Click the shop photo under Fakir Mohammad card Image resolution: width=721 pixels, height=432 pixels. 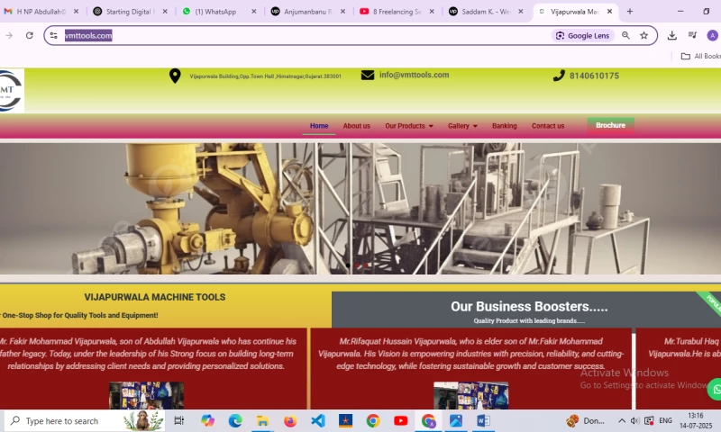tap(146, 395)
